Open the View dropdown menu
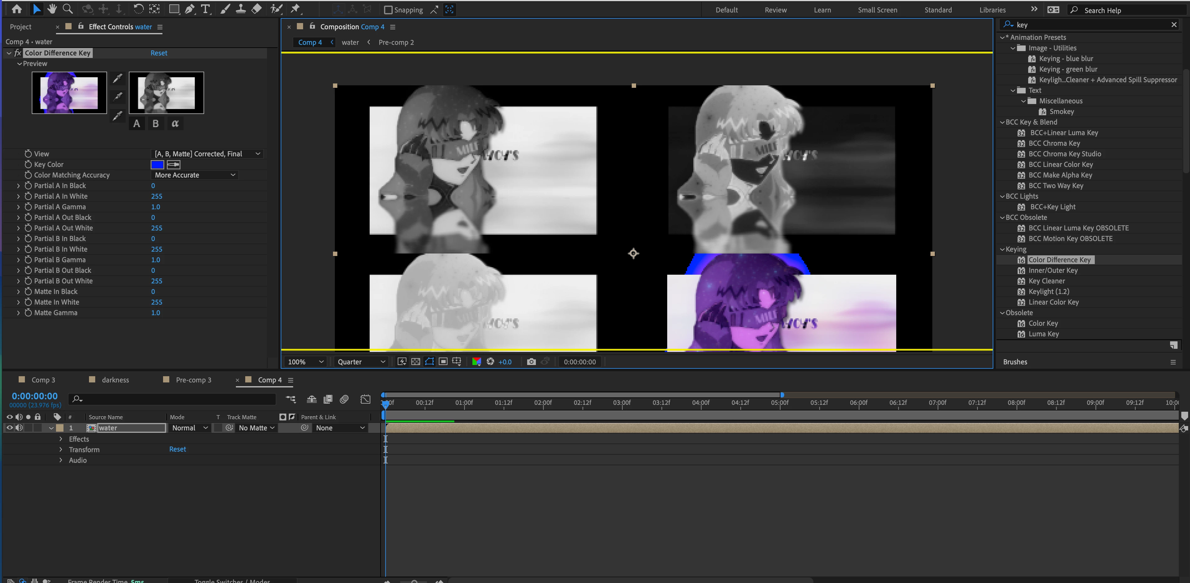Screen dimensions: 1190x583 (x=207, y=154)
